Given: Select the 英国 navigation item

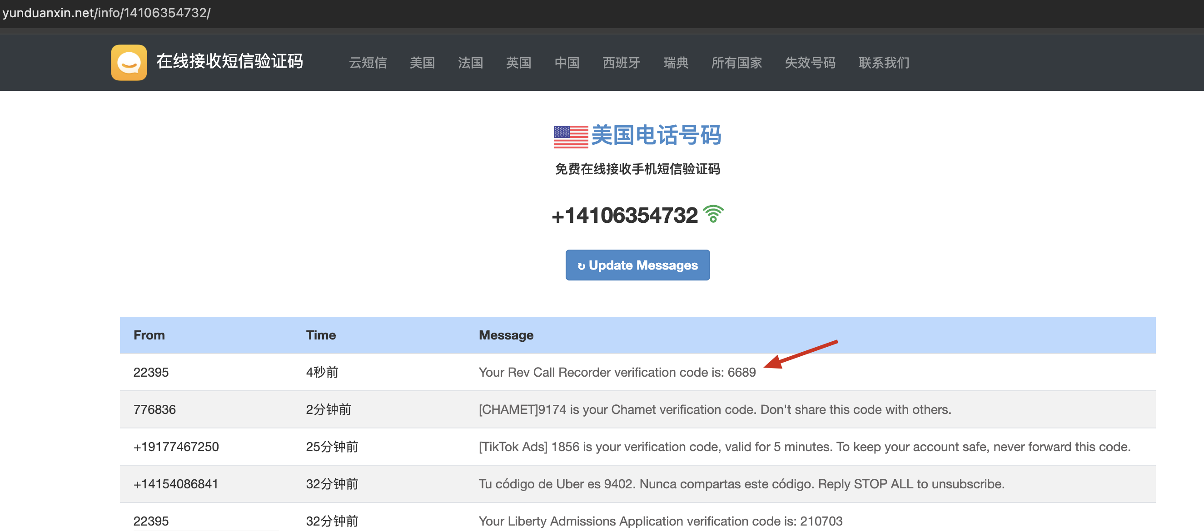Looking at the screenshot, I should (518, 63).
